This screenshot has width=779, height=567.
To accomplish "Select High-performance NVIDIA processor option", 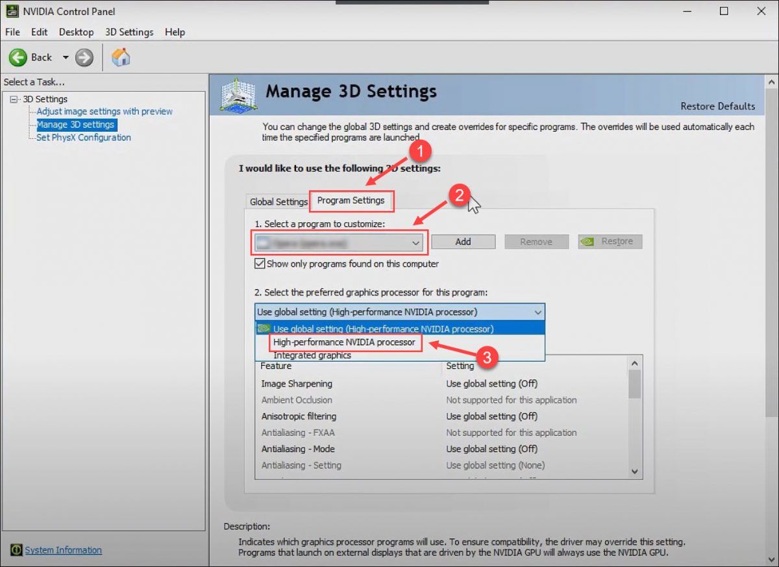I will pos(344,342).
